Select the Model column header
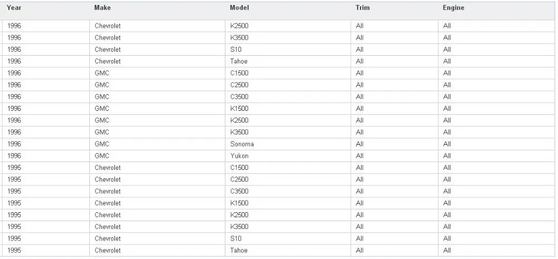 (x=239, y=8)
